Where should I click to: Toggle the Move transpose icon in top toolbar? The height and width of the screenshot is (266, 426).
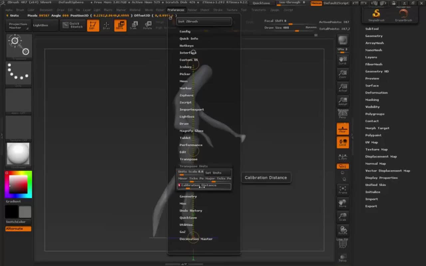point(120,26)
